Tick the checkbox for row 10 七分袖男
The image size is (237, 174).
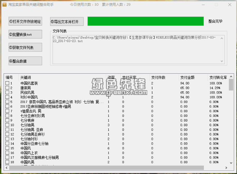[7, 125]
